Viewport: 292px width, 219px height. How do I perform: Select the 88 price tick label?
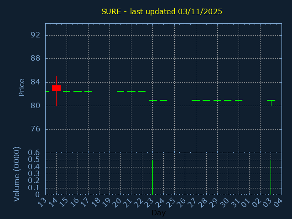36,58
